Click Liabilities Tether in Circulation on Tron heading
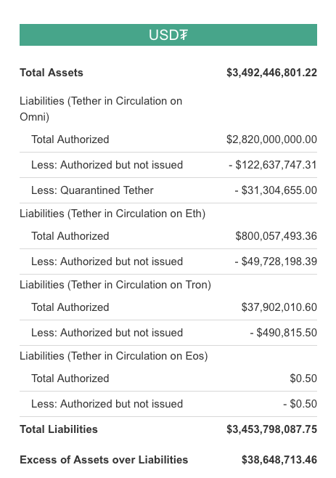This screenshot has height=478, width=336. (x=115, y=285)
